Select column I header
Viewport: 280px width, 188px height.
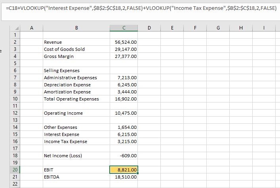coord(264,28)
